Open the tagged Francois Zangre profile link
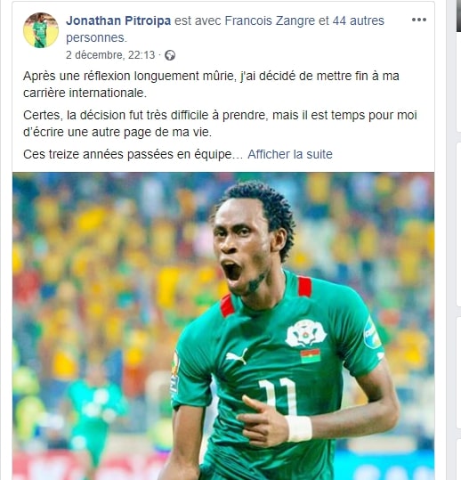The image size is (461, 480). click(270, 20)
